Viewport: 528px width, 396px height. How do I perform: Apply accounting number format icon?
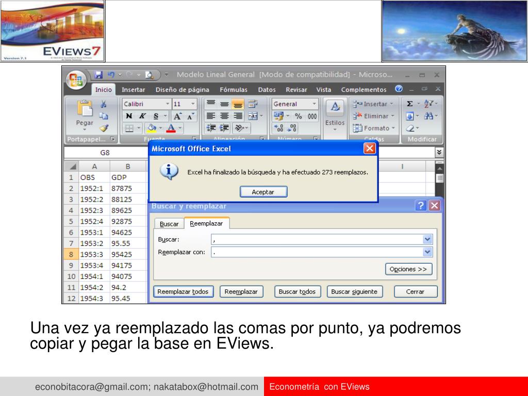click(279, 116)
